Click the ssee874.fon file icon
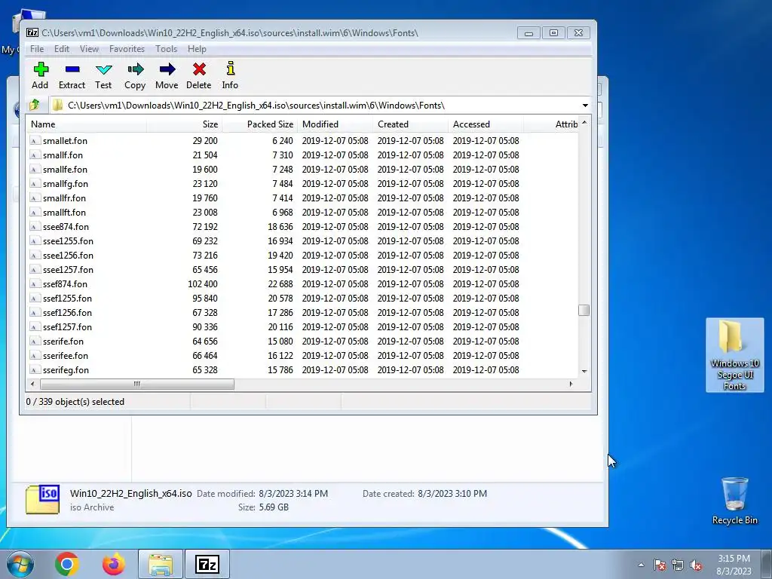 34,227
